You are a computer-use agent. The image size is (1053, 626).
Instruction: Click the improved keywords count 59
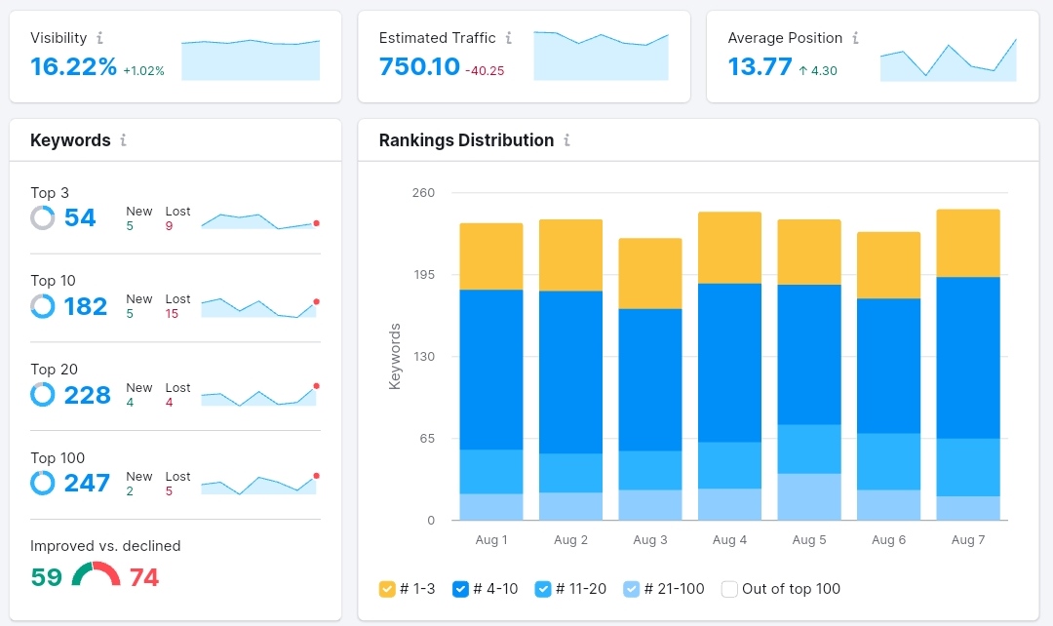(x=47, y=577)
